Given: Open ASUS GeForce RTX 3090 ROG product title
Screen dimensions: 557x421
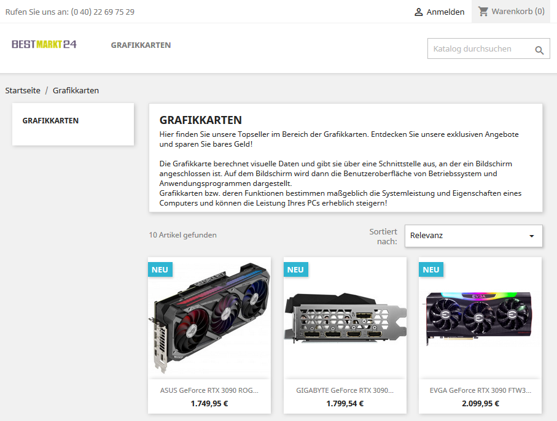Looking at the screenshot, I should (x=209, y=390).
